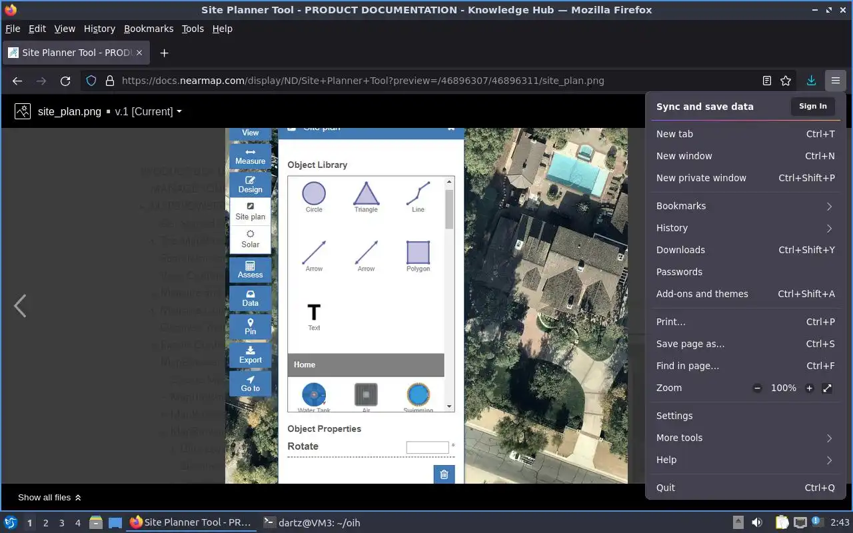Zoom in with the plus button
This screenshot has height=533, width=853.
809,388
